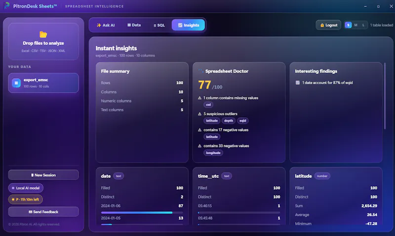
Task: Select the Insights tab
Action: (x=188, y=25)
